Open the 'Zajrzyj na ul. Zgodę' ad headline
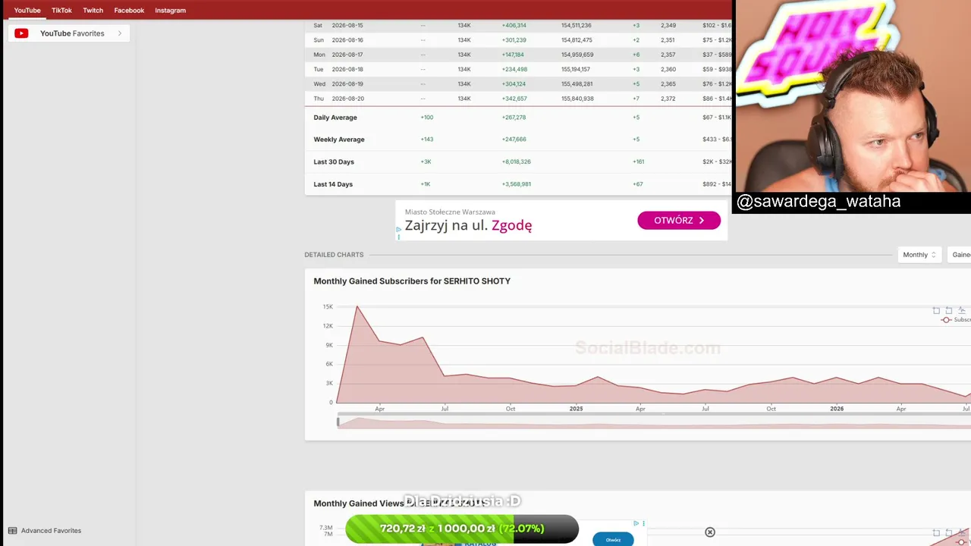Image resolution: width=971 pixels, height=546 pixels. tap(468, 225)
